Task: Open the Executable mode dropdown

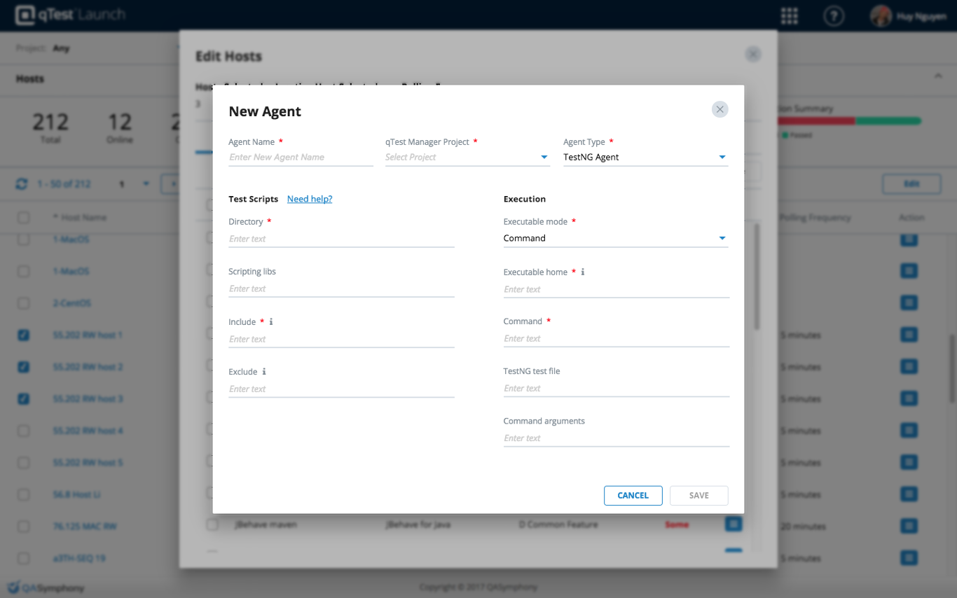Action: (x=616, y=239)
